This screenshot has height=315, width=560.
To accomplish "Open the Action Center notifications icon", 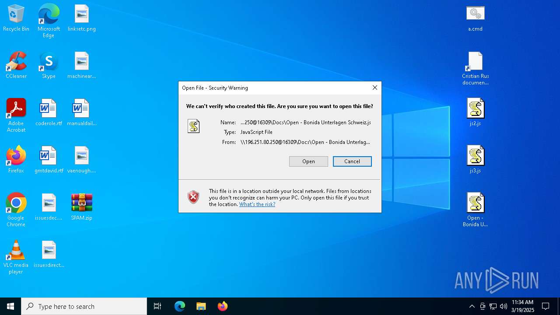I will pyautogui.click(x=546, y=306).
